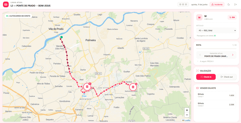Click the Vila de Prado map label
The width and height of the screenshot is (241, 123).
click(56, 29)
